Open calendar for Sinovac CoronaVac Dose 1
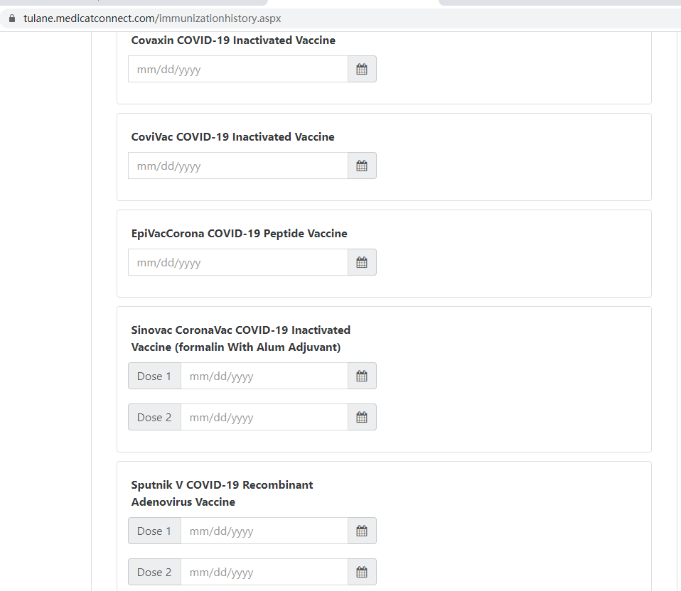Screen dimensions: 681x591 click(362, 376)
